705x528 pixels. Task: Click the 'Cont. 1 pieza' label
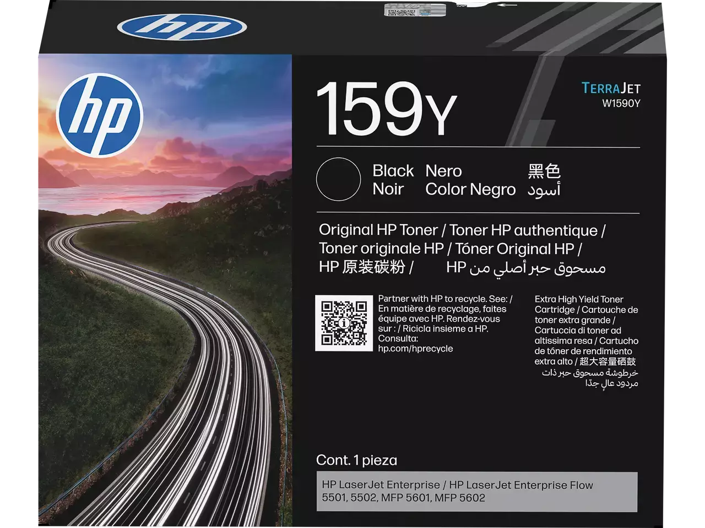coord(356,460)
